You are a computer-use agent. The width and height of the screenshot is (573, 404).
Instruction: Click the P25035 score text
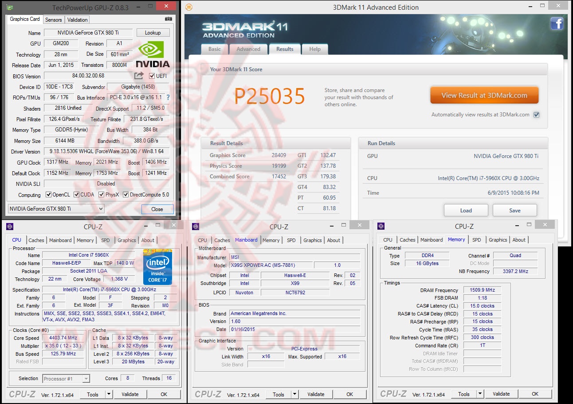point(270,96)
